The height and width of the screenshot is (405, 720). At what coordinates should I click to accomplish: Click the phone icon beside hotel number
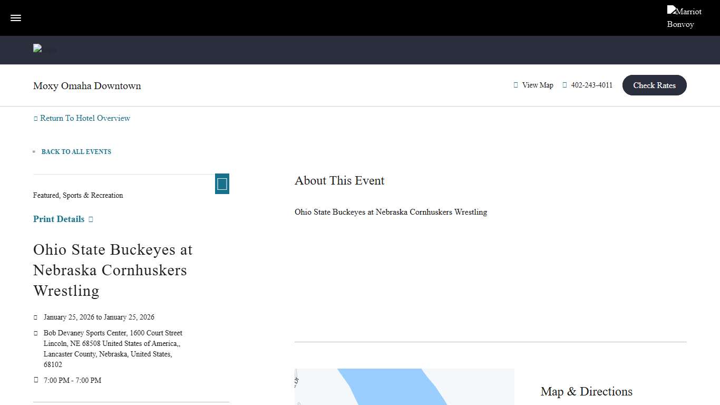[565, 85]
